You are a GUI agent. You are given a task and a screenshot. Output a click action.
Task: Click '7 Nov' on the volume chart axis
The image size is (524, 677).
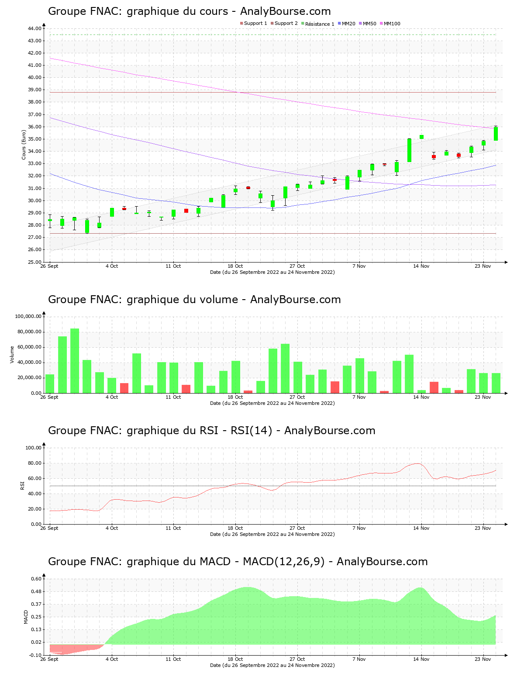359,397
